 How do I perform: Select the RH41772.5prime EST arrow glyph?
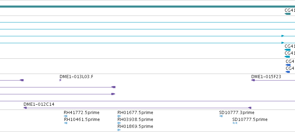tap(66, 116)
